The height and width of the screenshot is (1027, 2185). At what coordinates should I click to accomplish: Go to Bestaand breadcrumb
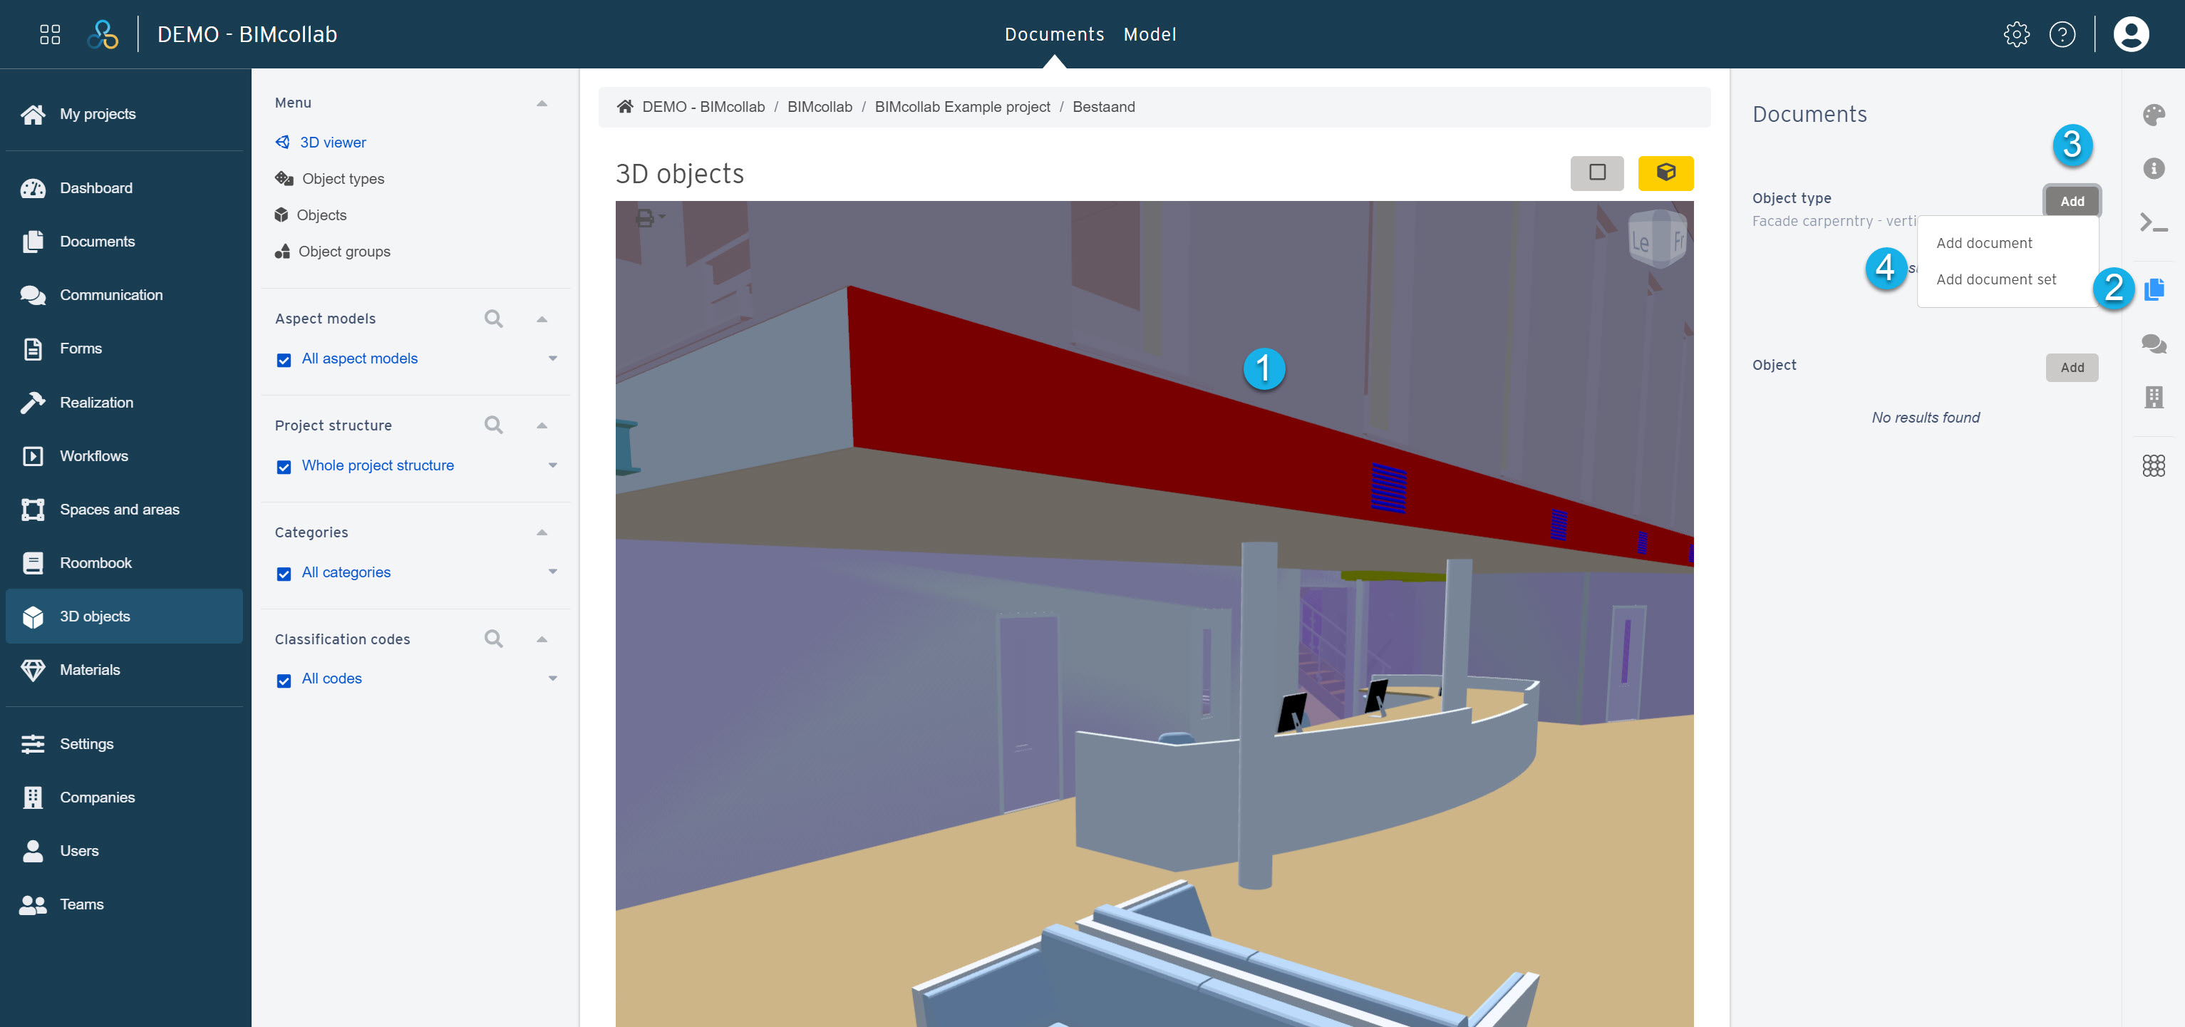(x=1103, y=107)
